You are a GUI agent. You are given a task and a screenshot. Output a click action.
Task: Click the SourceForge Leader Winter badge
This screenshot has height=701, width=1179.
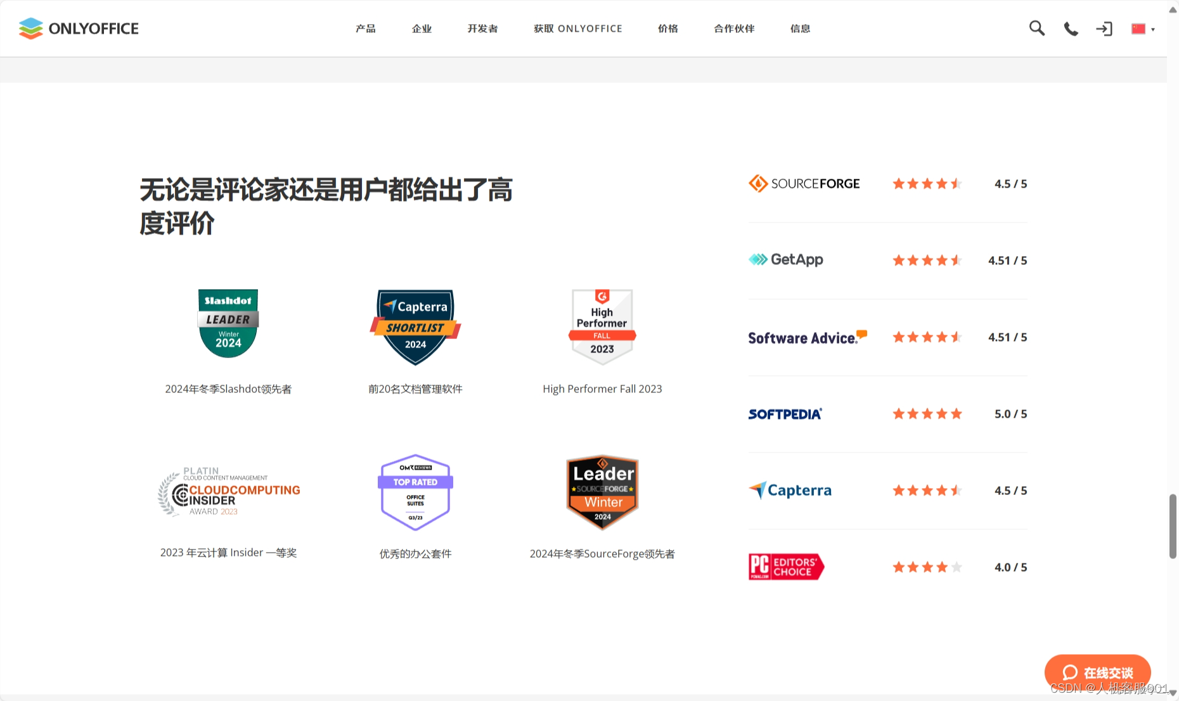(x=602, y=492)
